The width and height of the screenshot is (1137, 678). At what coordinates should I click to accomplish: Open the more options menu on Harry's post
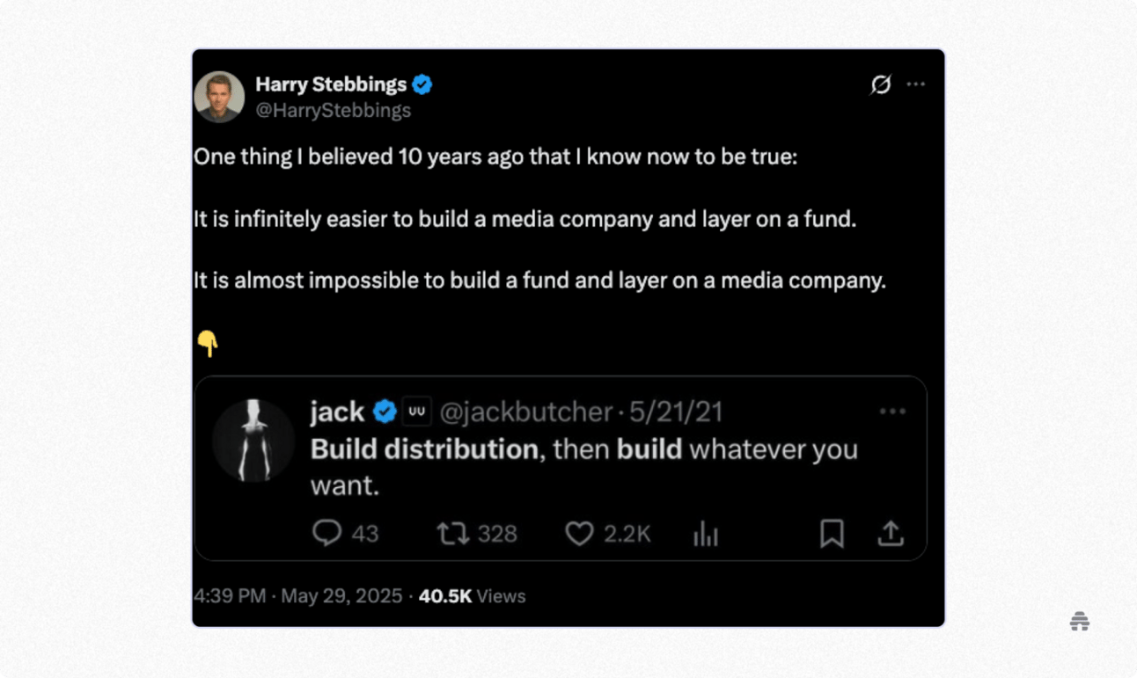(916, 84)
